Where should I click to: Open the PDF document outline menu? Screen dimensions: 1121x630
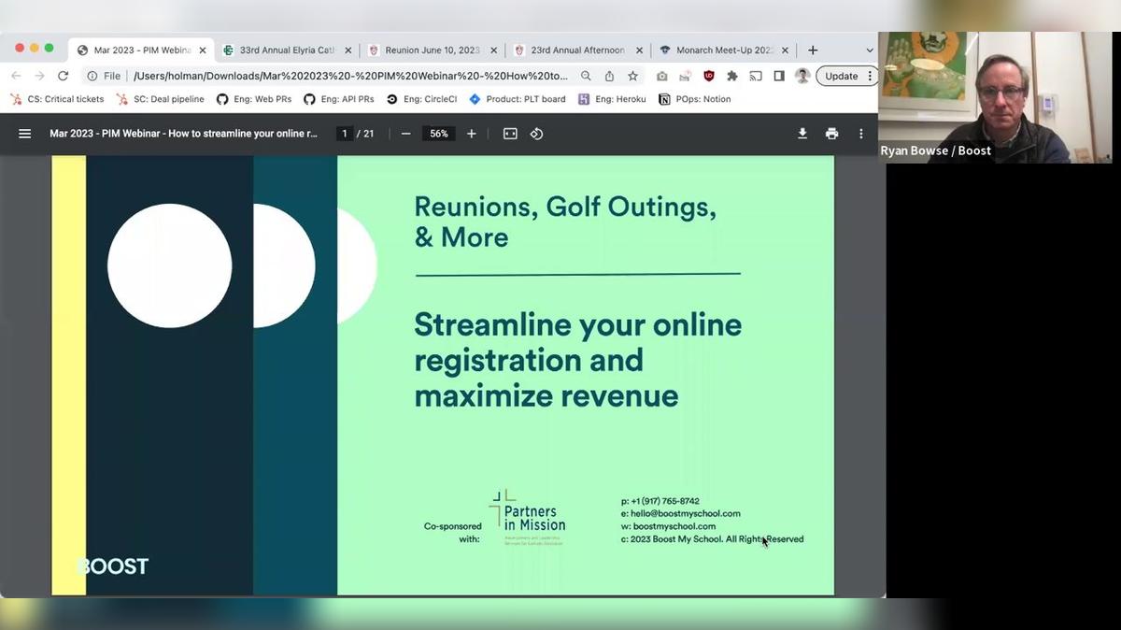tap(24, 133)
